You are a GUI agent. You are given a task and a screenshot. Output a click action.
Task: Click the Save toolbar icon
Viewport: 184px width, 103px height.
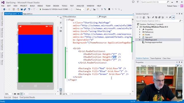click(x=22, y=9)
